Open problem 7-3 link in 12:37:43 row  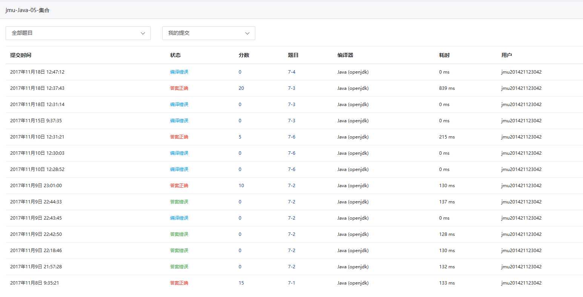(x=291, y=88)
